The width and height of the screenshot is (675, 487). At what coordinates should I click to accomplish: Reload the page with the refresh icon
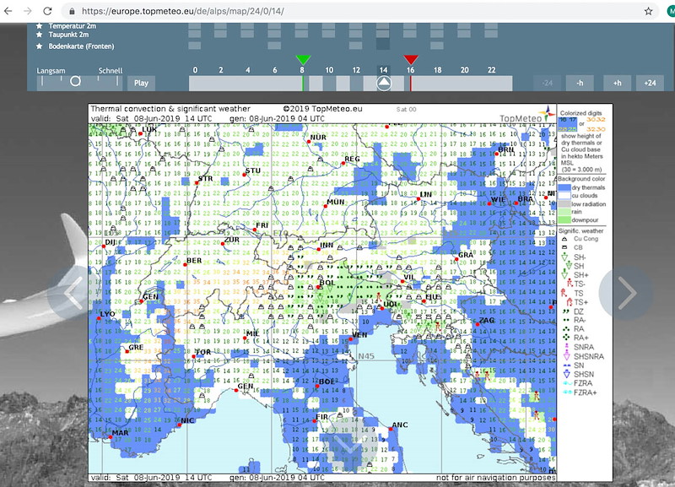pos(48,11)
